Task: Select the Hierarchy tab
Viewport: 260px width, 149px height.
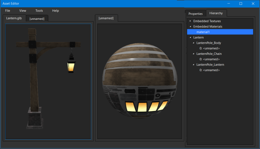Action: [x=216, y=13]
